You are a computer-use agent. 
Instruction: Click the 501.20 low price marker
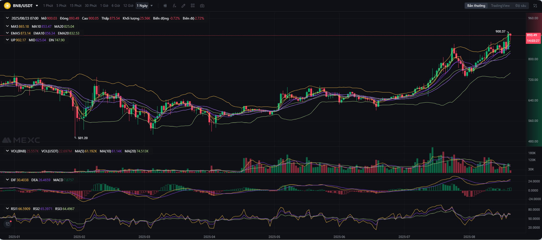(83, 138)
